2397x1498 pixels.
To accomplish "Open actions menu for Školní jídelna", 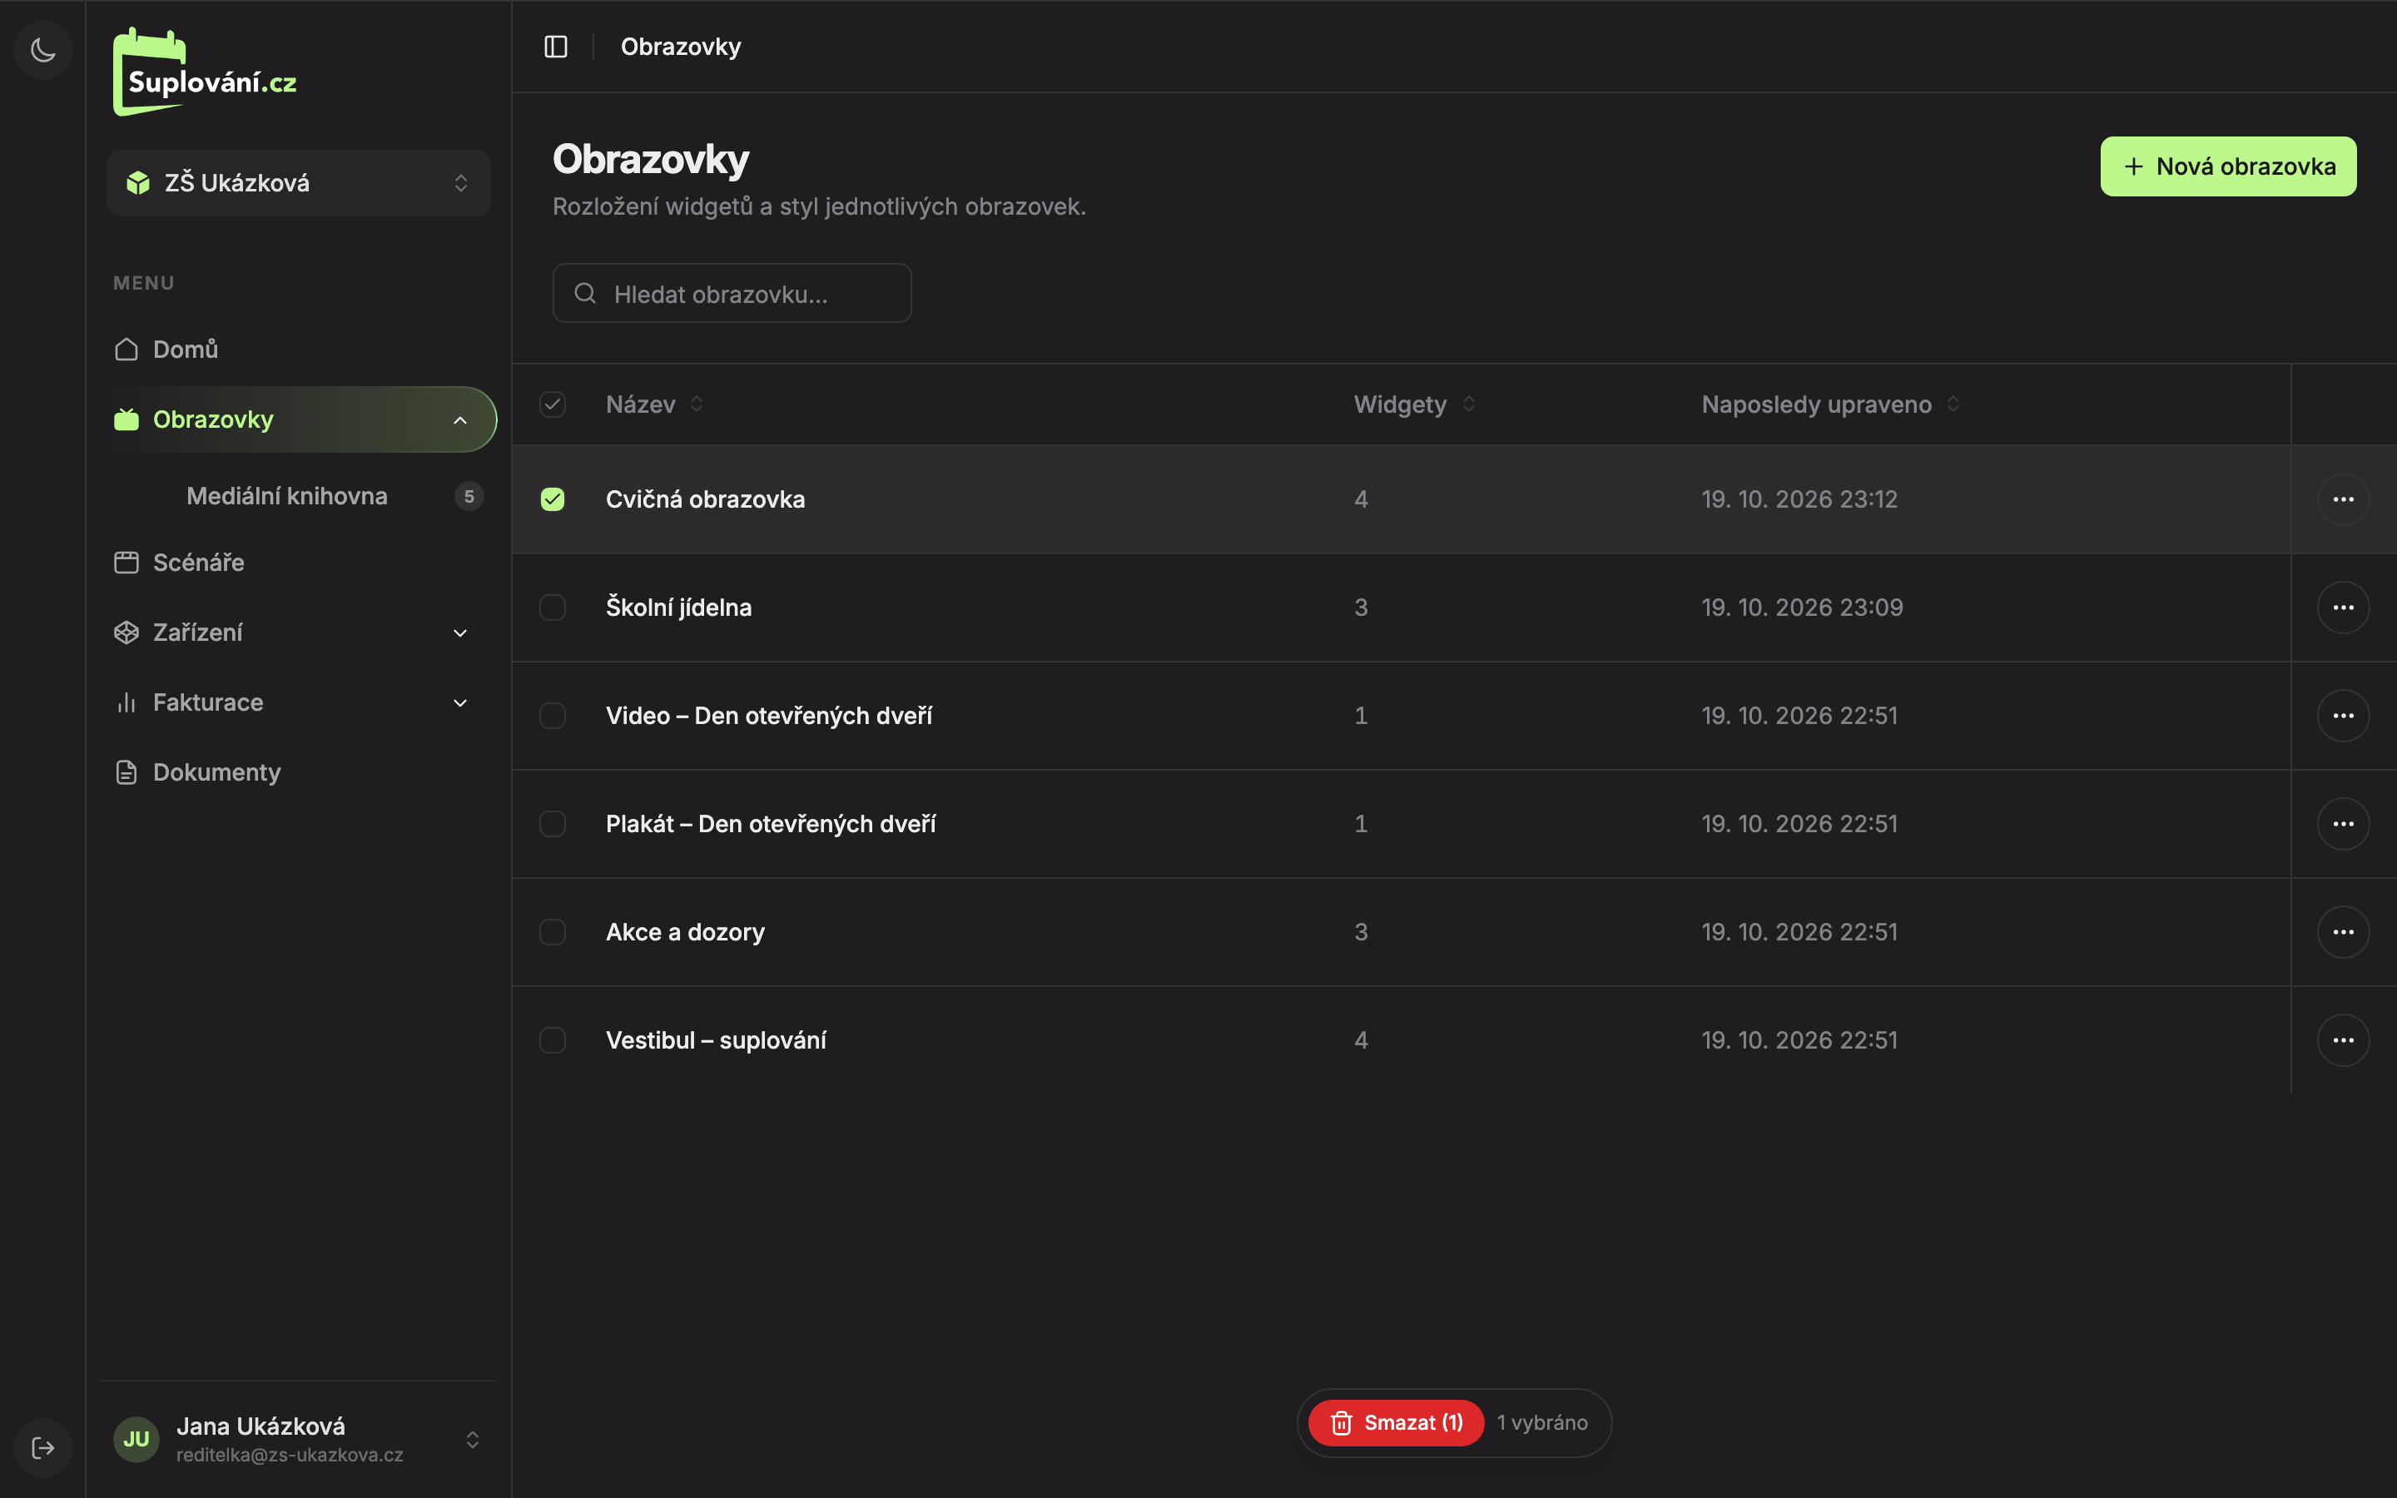I will click(x=2343, y=608).
